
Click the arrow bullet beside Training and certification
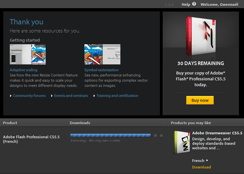[94, 96]
